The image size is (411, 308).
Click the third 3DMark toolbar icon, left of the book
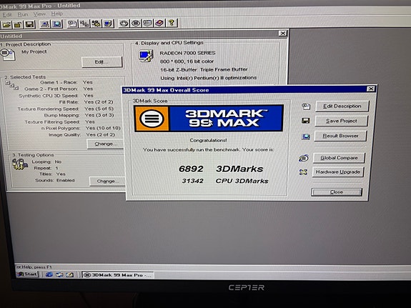(x=147, y=23)
